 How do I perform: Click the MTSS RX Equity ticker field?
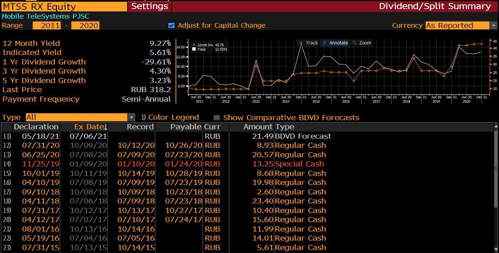point(64,6)
